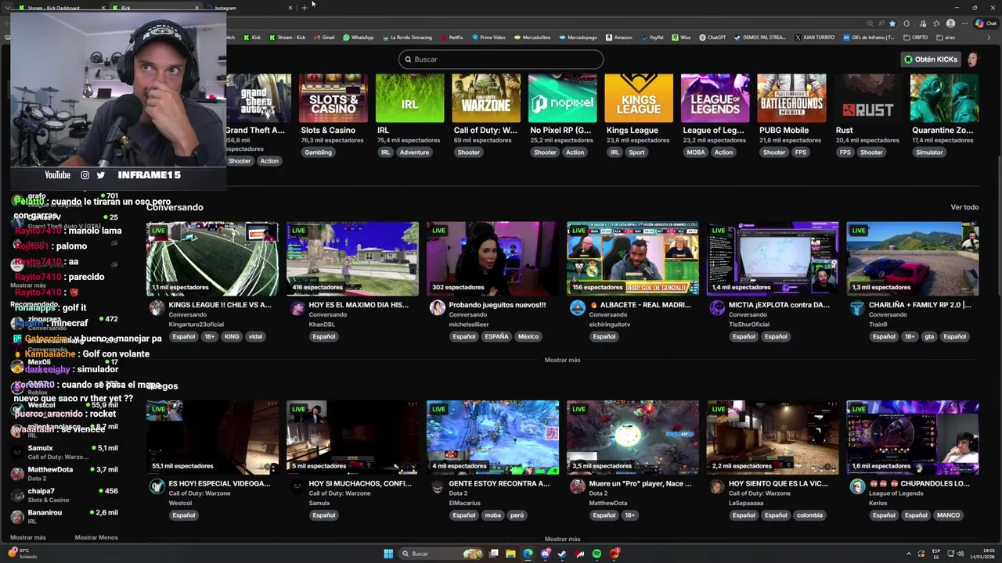The width and height of the screenshot is (1002, 563).
Task: Switch to Stream - Kick Dashboard tab
Action: pos(63,8)
